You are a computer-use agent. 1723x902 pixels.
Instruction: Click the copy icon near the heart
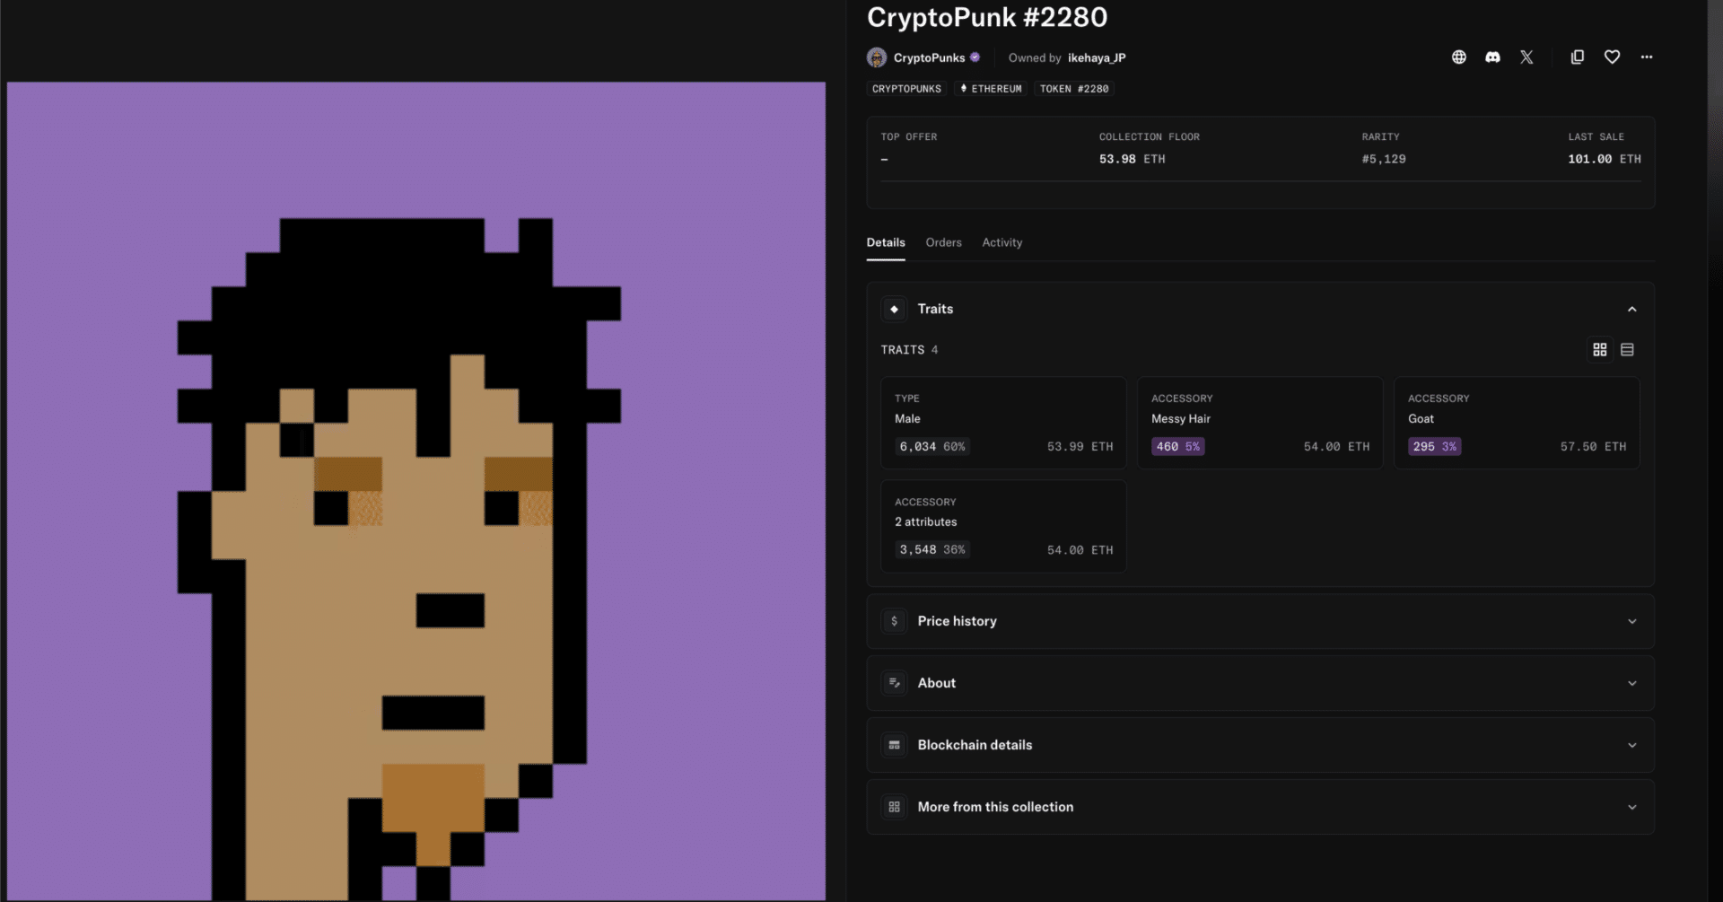point(1577,57)
